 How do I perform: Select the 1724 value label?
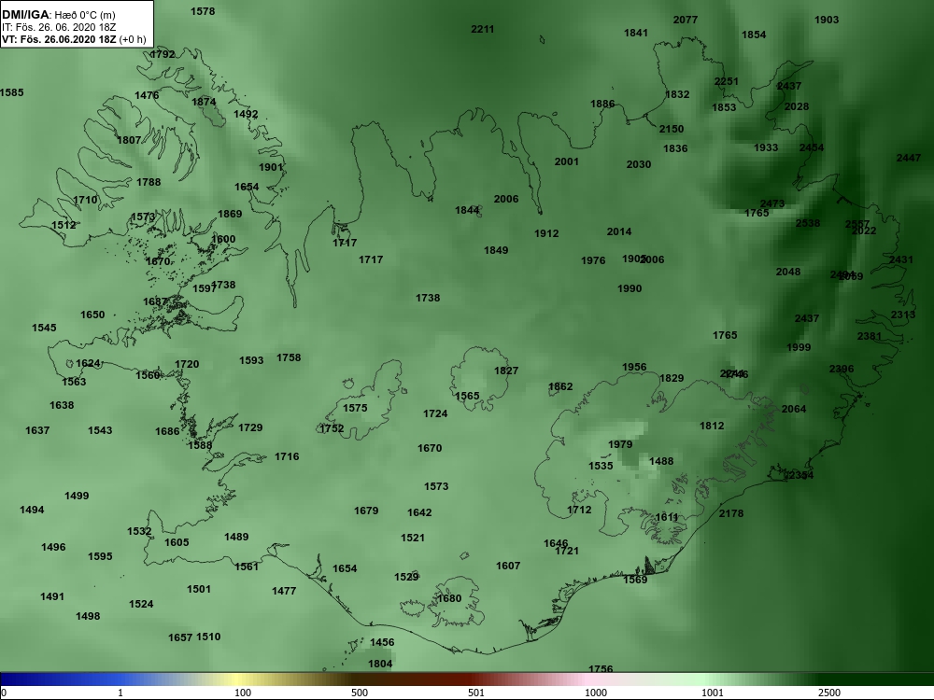(435, 413)
